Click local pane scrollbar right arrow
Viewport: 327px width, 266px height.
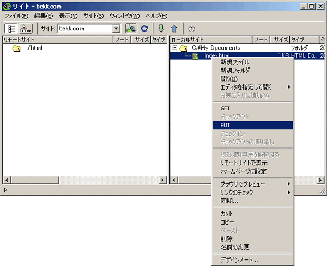click(x=320, y=180)
